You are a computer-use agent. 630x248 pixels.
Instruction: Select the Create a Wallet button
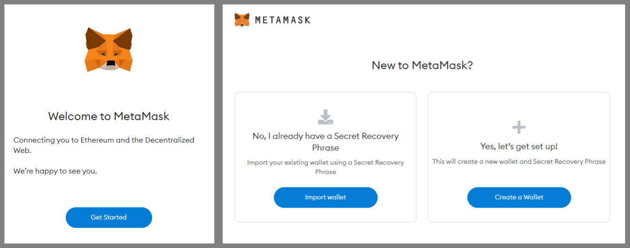click(x=519, y=197)
